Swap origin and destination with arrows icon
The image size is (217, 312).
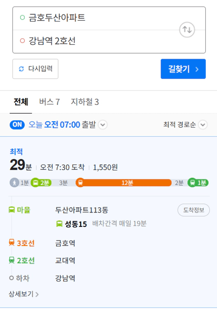point(187,30)
